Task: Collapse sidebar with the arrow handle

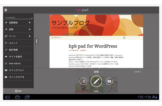Action: click(x=37, y=41)
